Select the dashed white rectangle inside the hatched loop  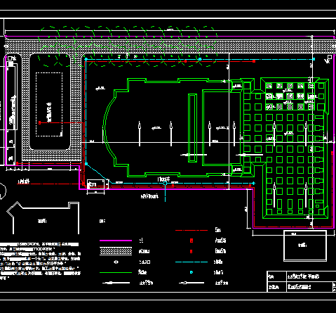point(49,104)
